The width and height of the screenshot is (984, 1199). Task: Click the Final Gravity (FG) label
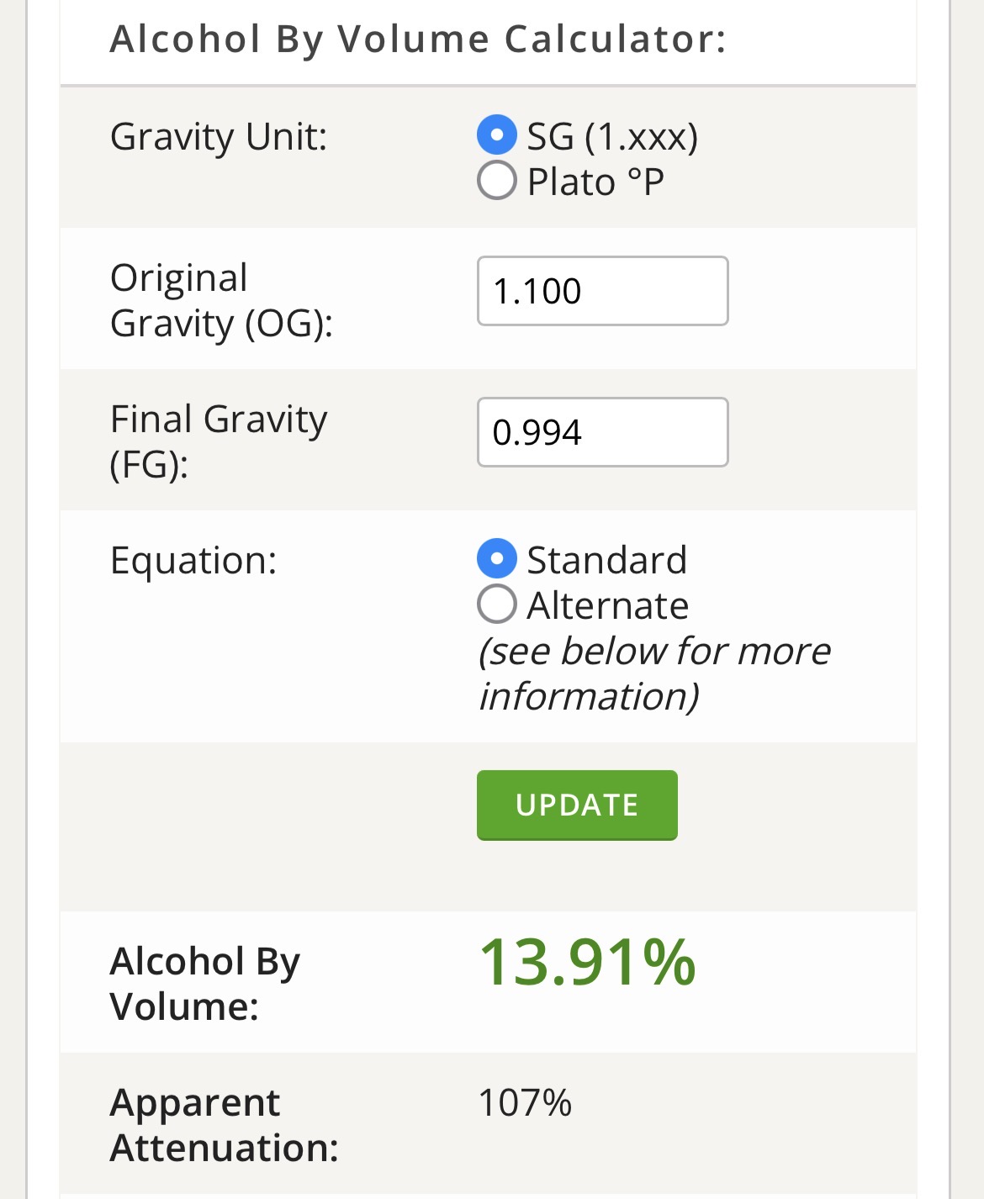click(219, 441)
